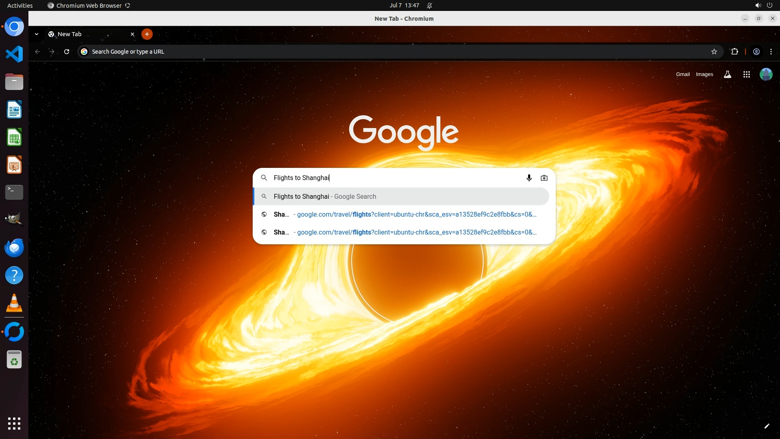Open Google Lens image search camera icon
This screenshot has height=439, width=780.
click(544, 178)
